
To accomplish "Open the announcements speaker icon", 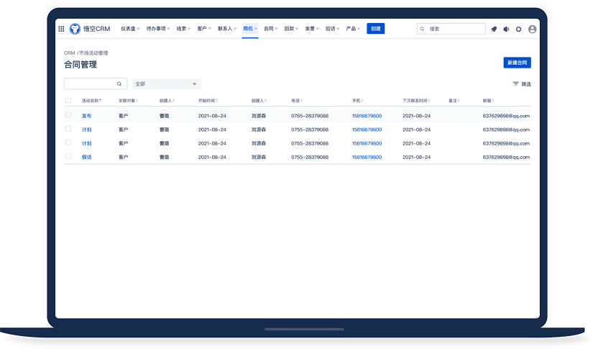I will (506, 29).
